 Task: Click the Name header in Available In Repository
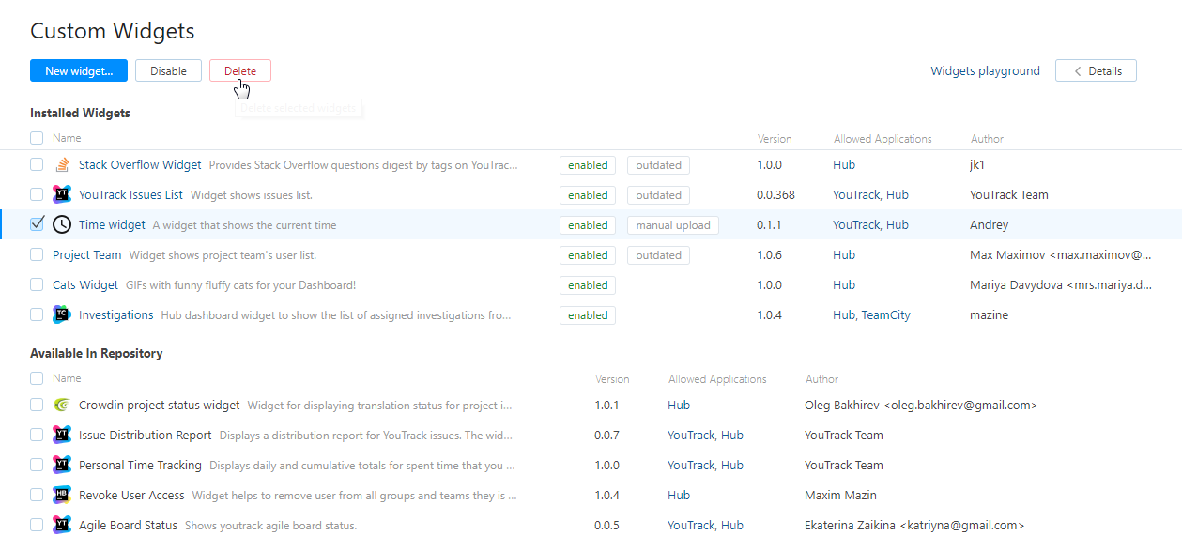67,379
